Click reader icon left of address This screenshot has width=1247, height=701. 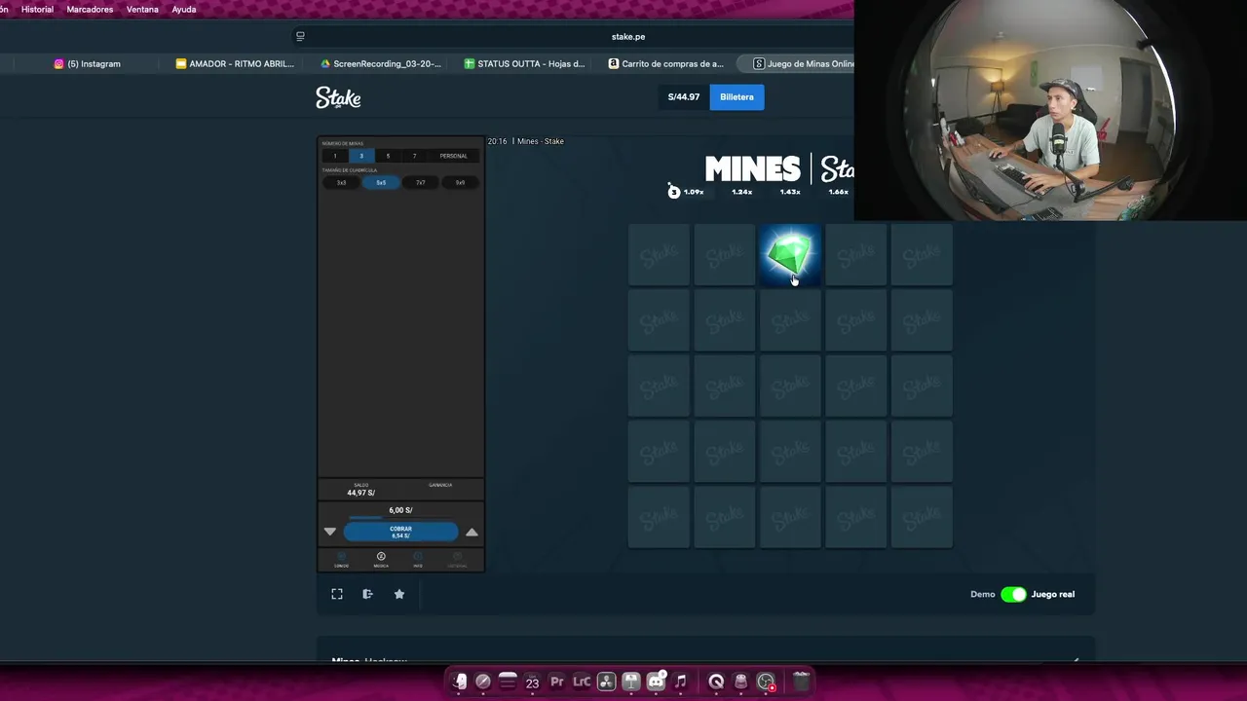click(x=300, y=36)
